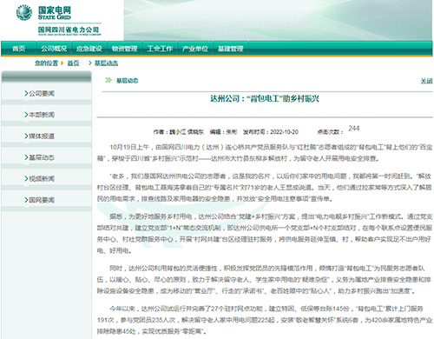Open the 应急建设 navigation menu item
434x339 pixels.
(89, 49)
